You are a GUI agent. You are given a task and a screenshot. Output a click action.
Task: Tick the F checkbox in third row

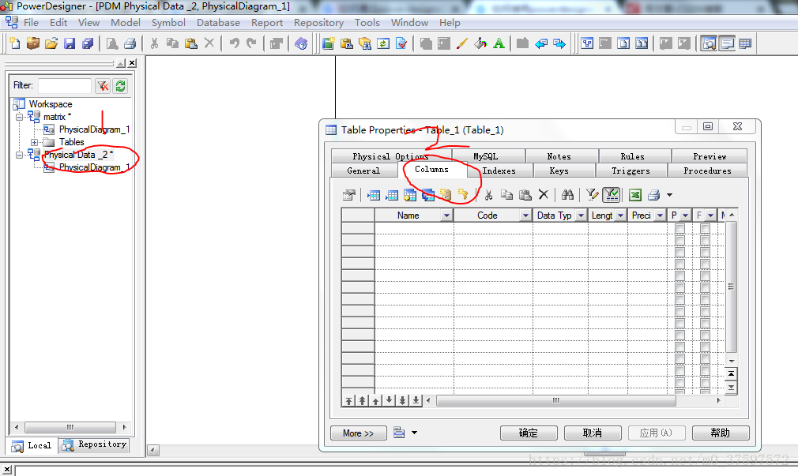[705, 253]
